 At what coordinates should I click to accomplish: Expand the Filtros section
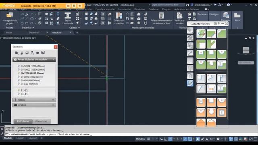(x=34, y=100)
